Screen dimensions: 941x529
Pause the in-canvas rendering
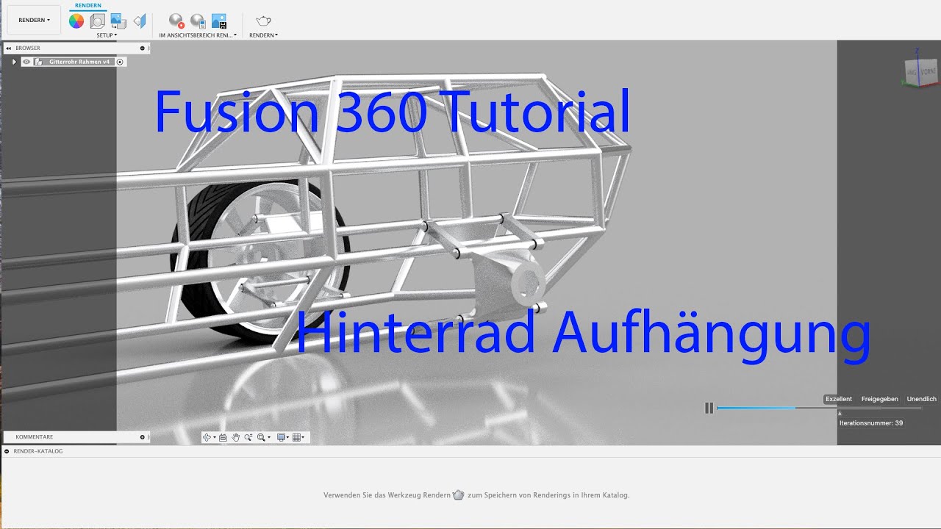point(709,408)
